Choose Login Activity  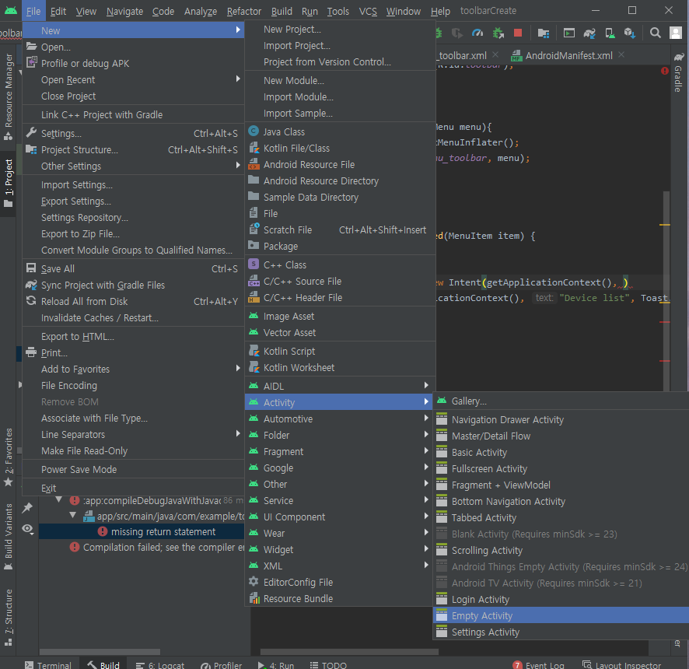click(561, 600)
